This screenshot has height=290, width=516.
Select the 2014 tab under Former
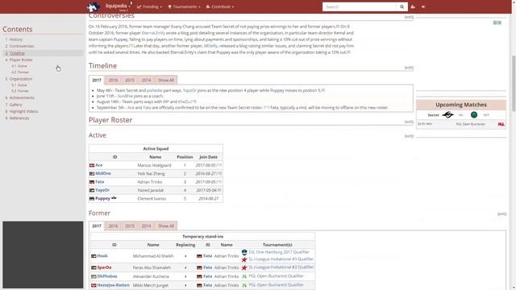(x=146, y=226)
